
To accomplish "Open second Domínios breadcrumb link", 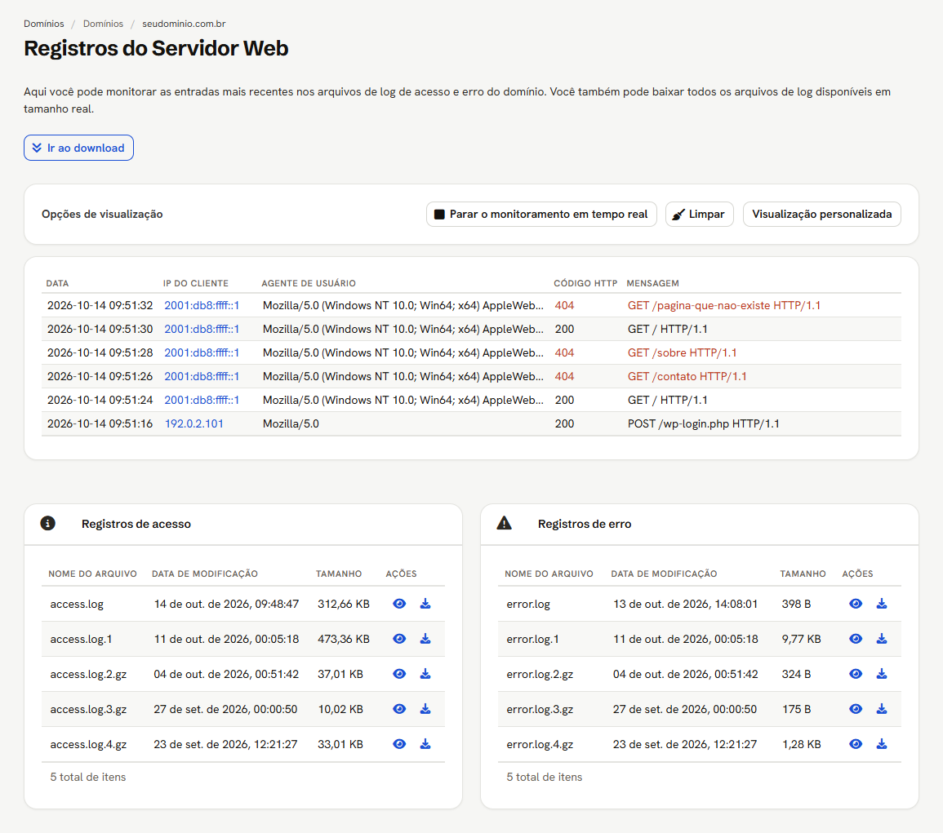I will pos(103,24).
